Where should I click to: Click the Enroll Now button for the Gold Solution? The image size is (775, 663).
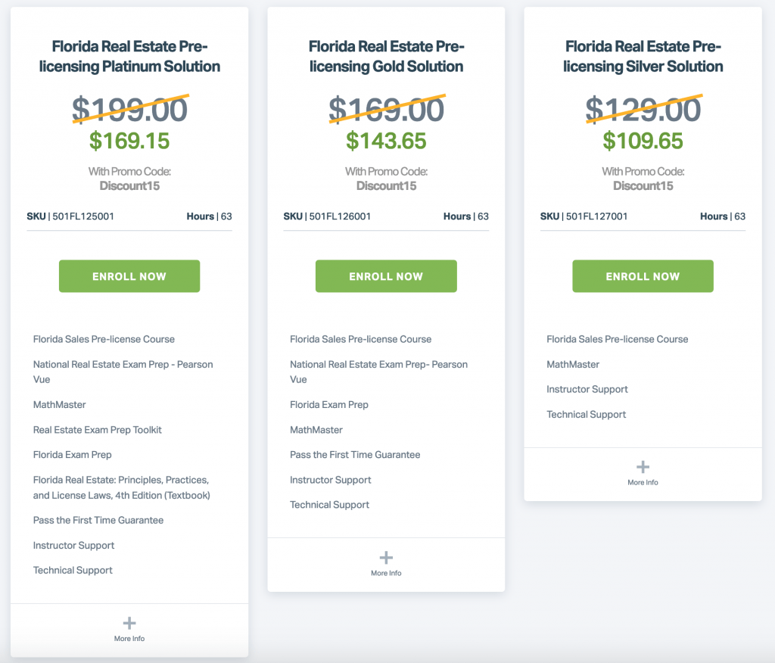point(386,275)
